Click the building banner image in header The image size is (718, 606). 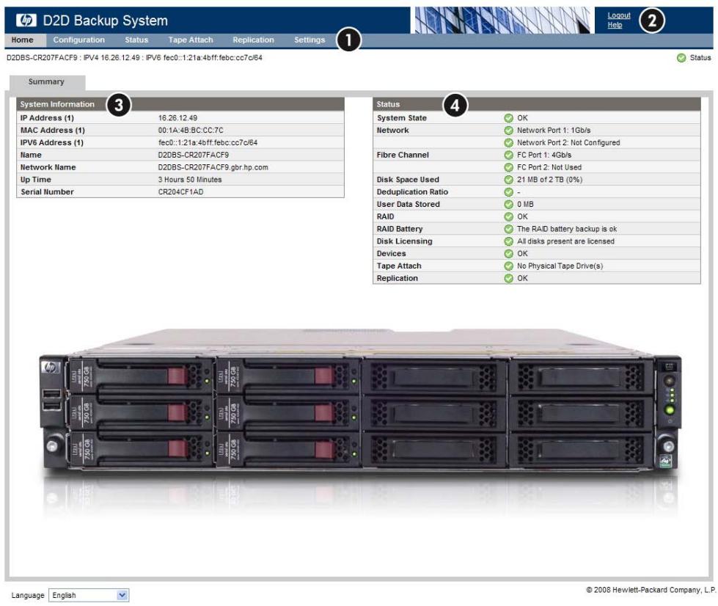[x=502, y=20]
